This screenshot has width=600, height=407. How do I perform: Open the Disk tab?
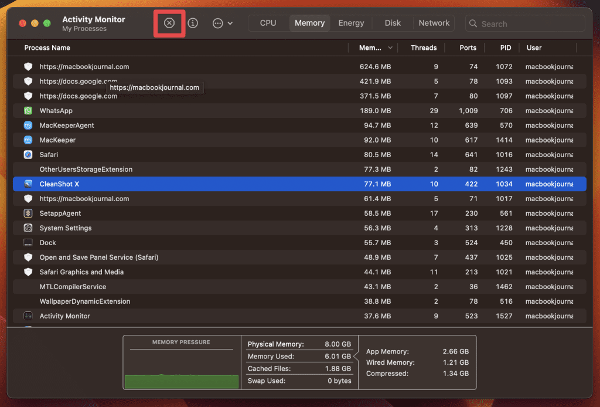click(393, 23)
